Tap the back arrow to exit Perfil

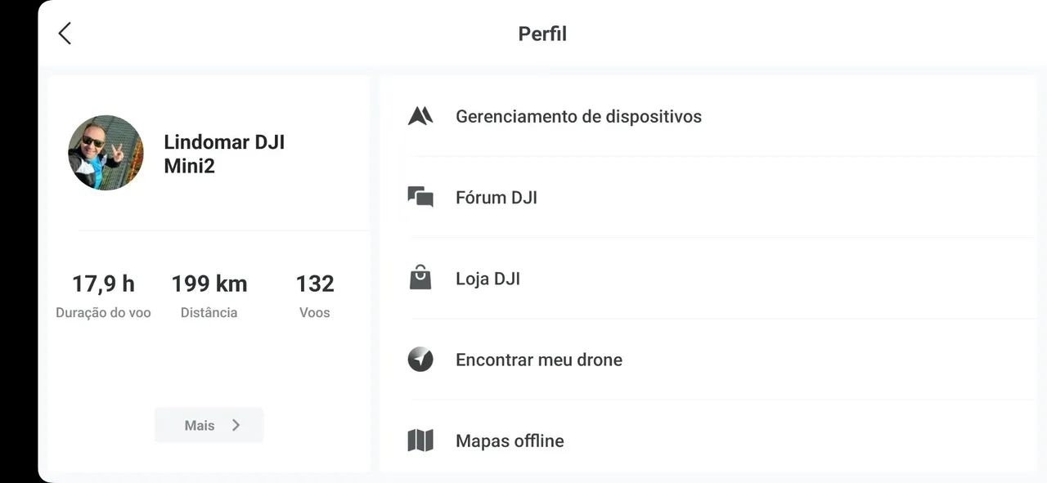[x=64, y=33]
